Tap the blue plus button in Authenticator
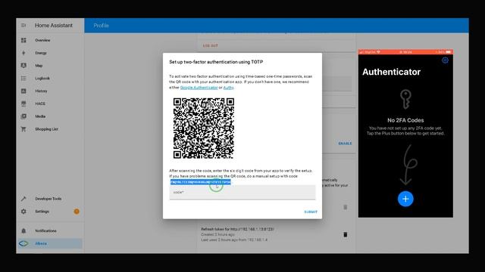The height and width of the screenshot is (272, 485). coord(405,199)
